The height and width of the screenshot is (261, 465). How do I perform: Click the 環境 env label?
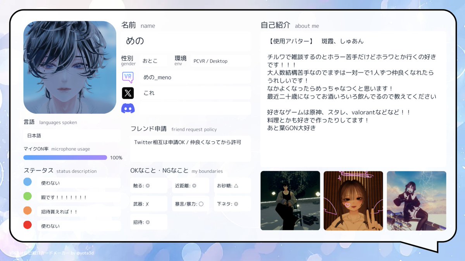pyautogui.click(x=181, y=60)
